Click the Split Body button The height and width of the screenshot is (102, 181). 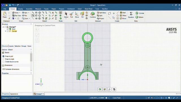(102, 12)
